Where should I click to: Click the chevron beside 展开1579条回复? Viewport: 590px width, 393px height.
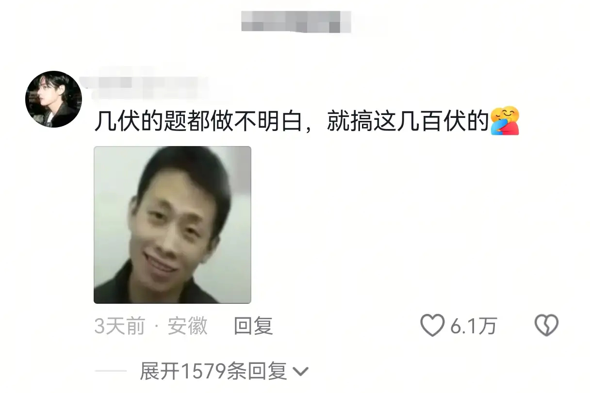click(301, 372)
